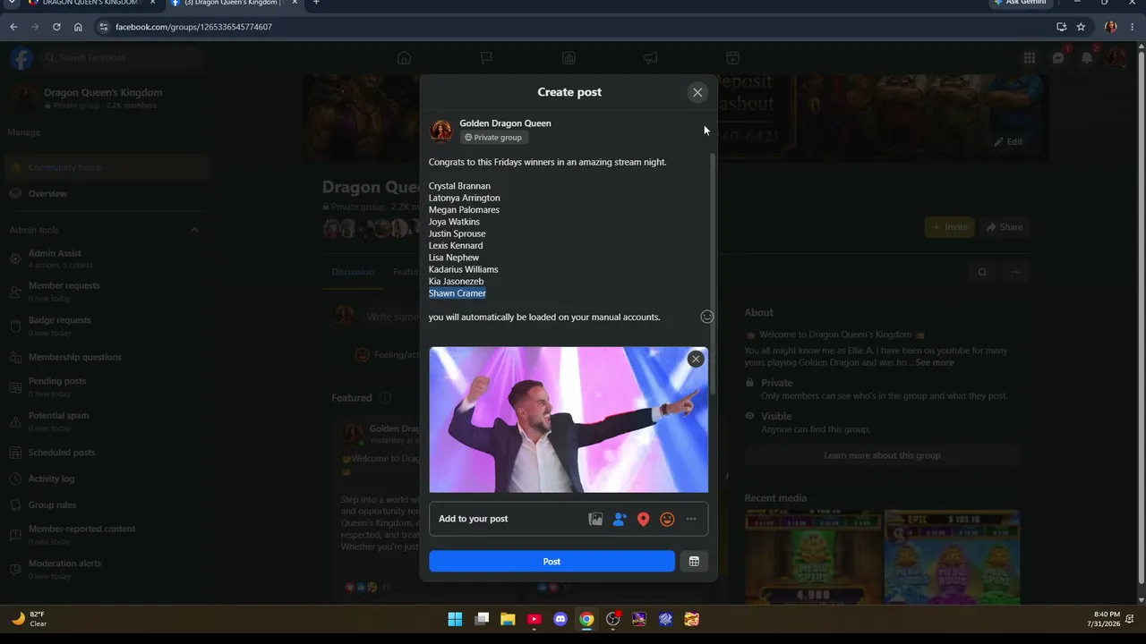The width and height of the screenshot is (1146, 644).
Task: Open Activity log in the sidebar
Action: 106,479
